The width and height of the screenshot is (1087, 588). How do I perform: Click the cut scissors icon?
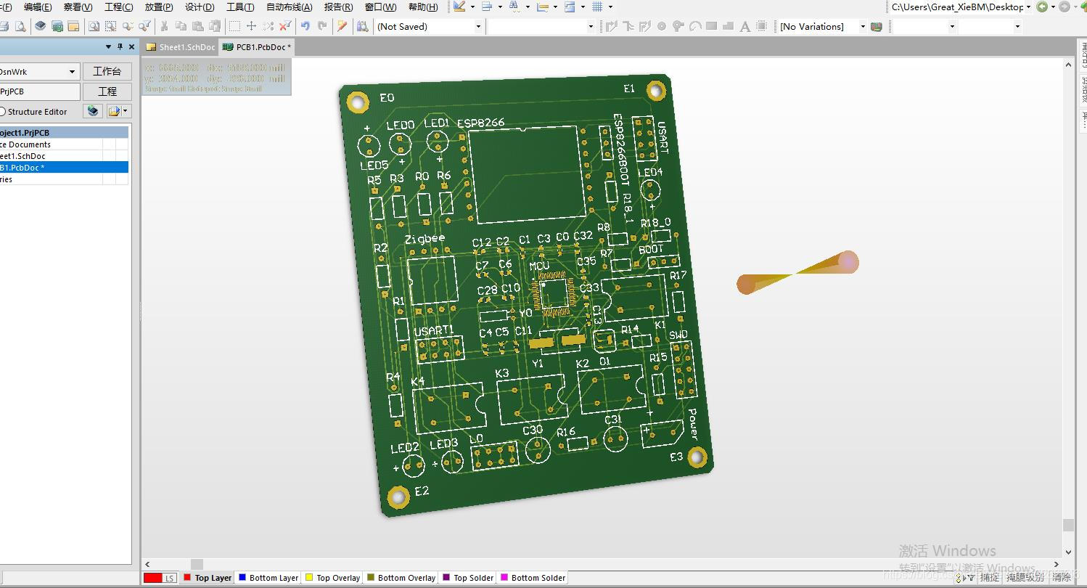coord(164,26)
